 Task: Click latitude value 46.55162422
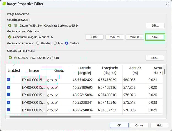pyautogui.click(x=83, y=80)
